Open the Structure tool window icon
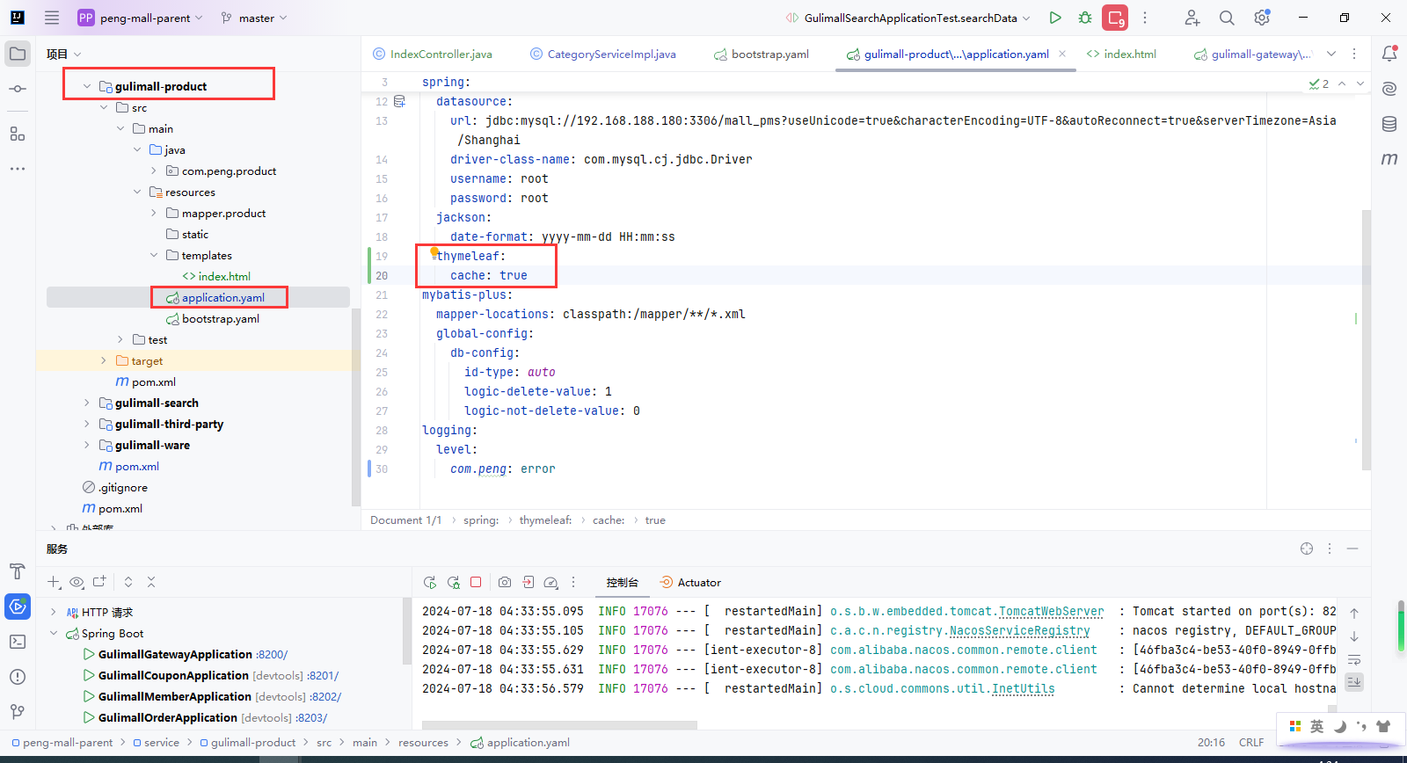This screenshot has height=763, width=1407. (x=18, y=134)
